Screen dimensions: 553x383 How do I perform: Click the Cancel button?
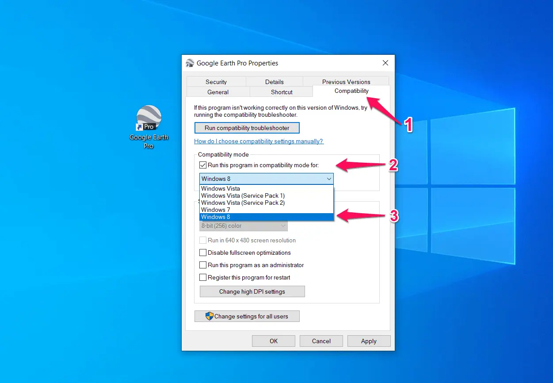pos(321,341)
